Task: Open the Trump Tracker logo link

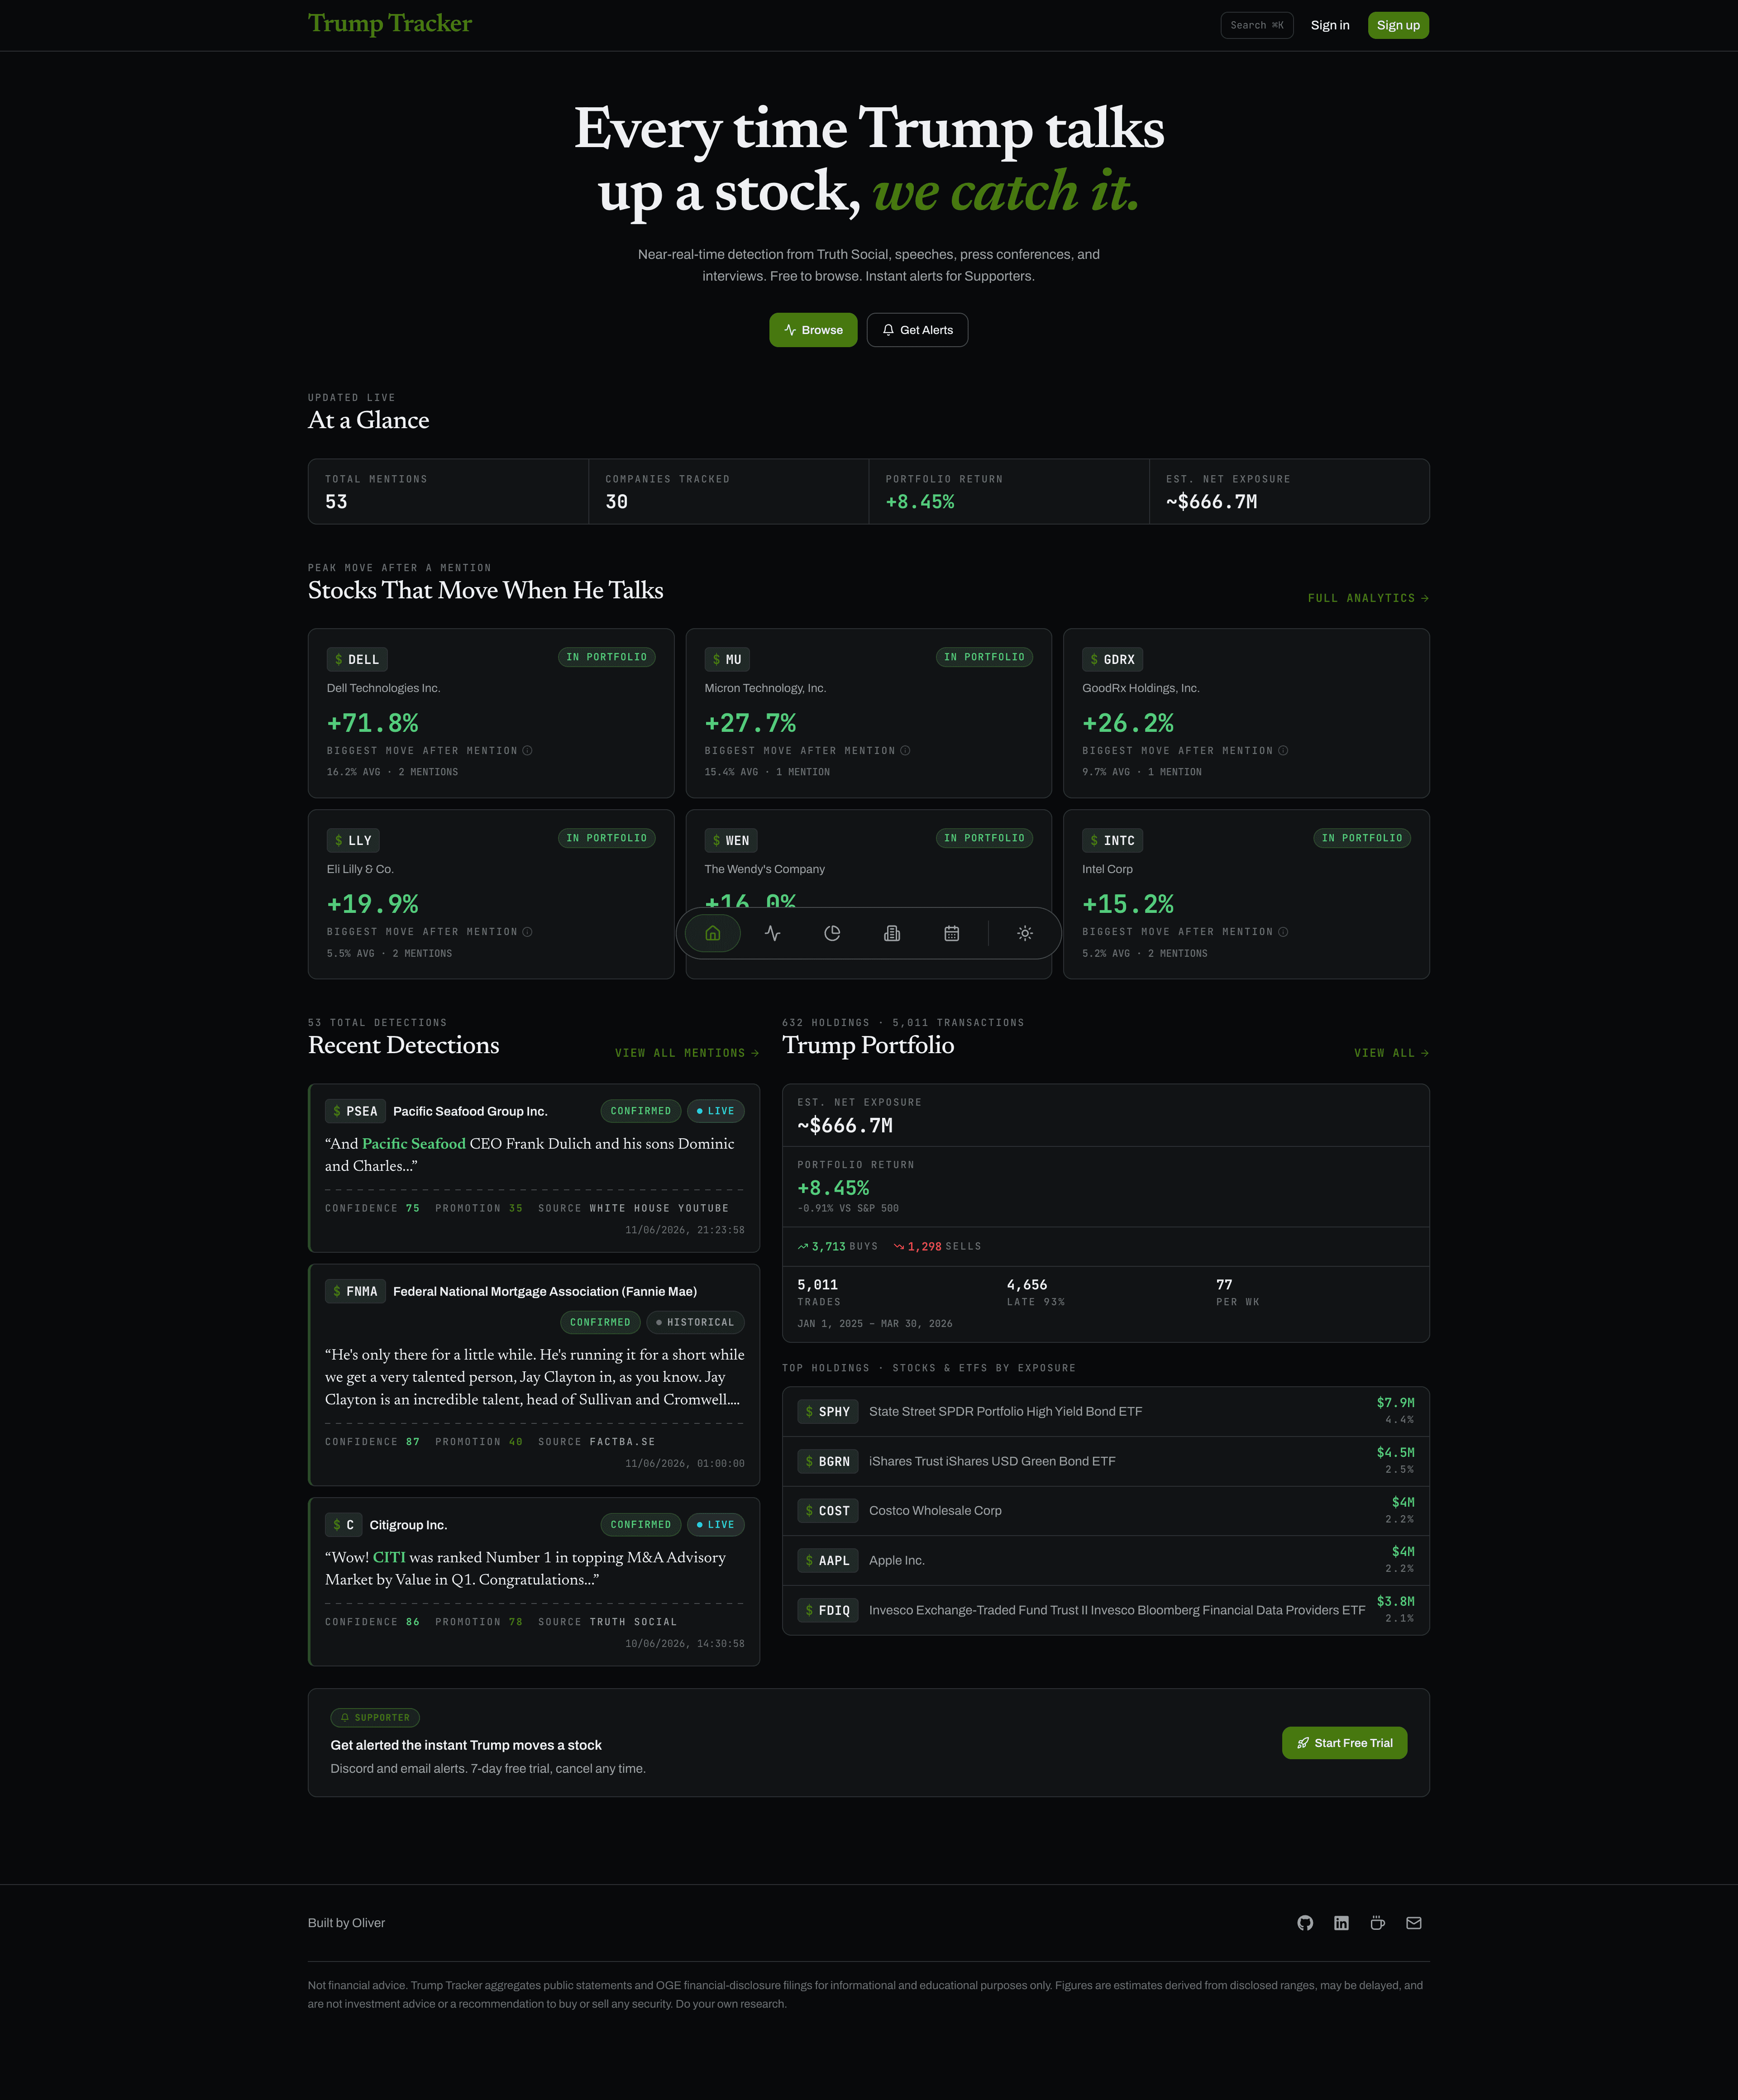Action: click(390, 23)
